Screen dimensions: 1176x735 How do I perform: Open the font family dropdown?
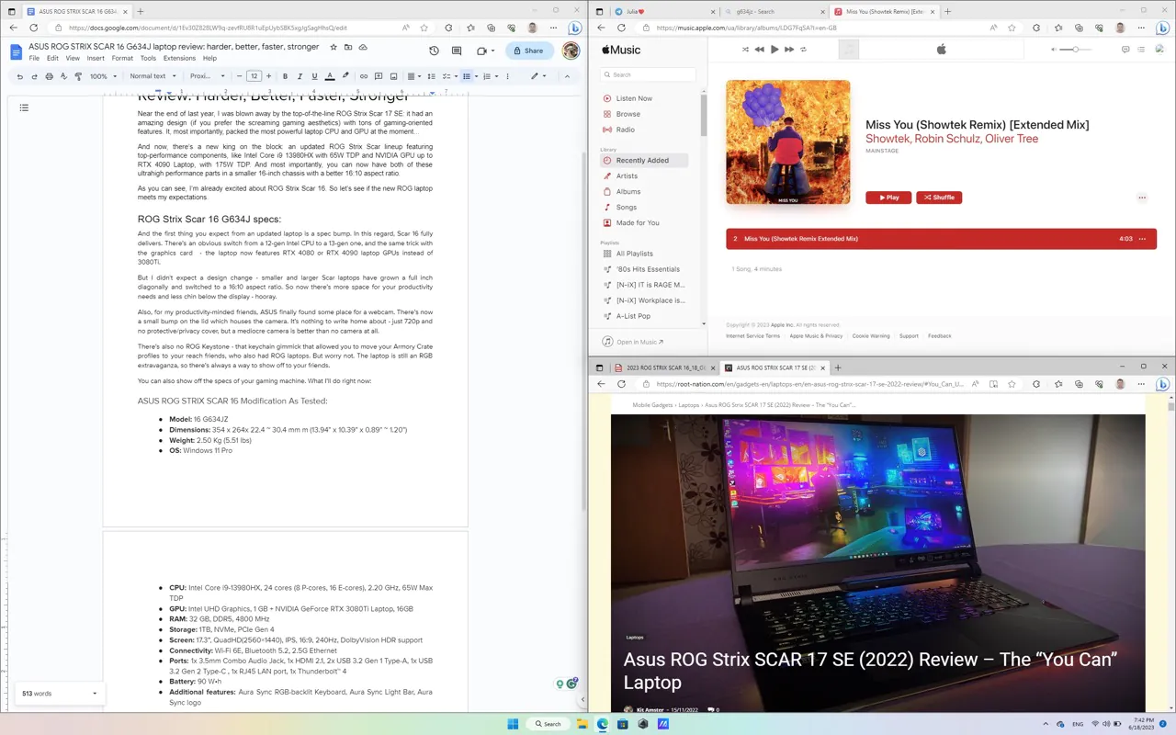[207, 76]
